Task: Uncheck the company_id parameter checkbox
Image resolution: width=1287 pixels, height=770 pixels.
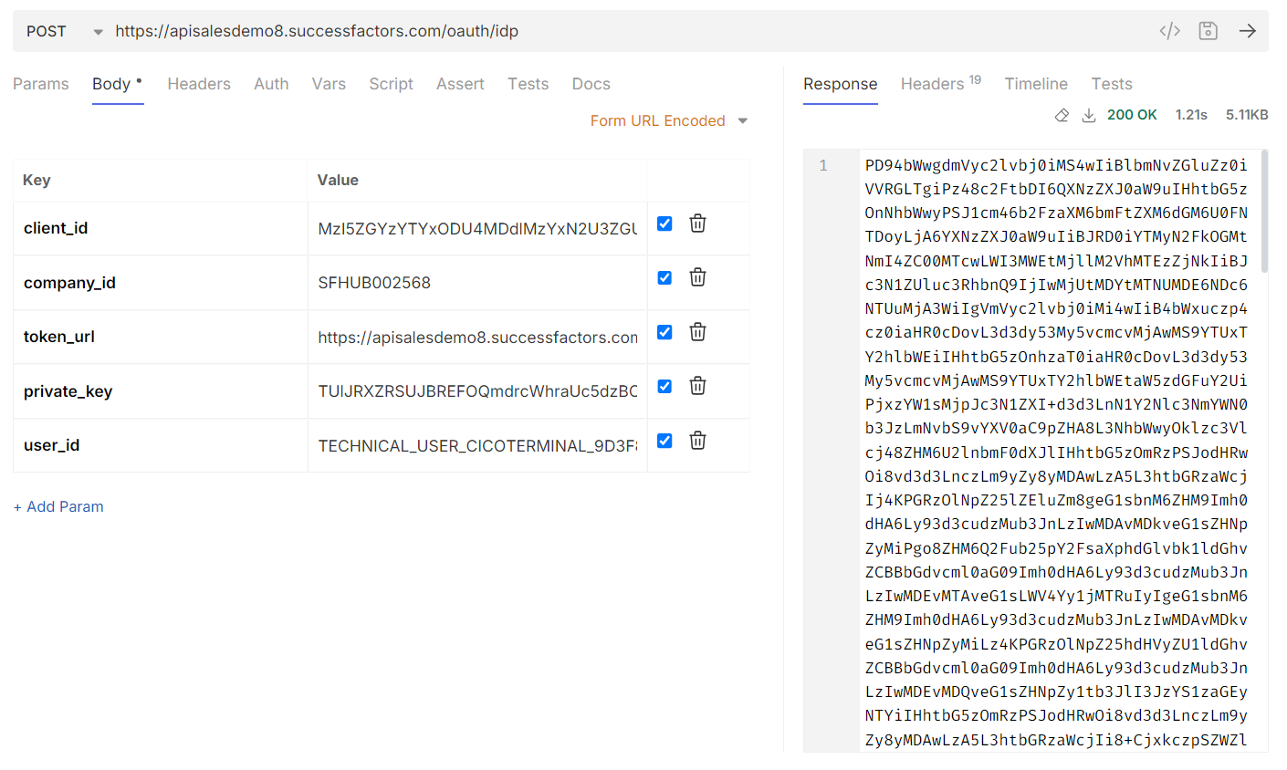Action: [664, 277]
